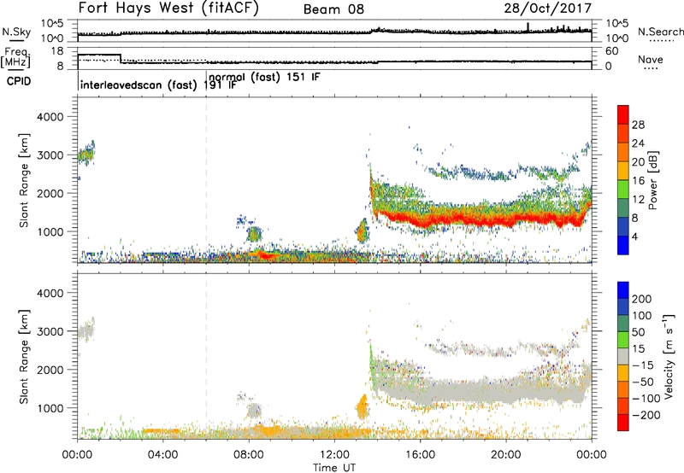The height and width of the screenshot is (473, 684).
Task: Click the 'Fort Hays West (fitACF)' title
Action: pyautogui.click(x=168, y=9)
